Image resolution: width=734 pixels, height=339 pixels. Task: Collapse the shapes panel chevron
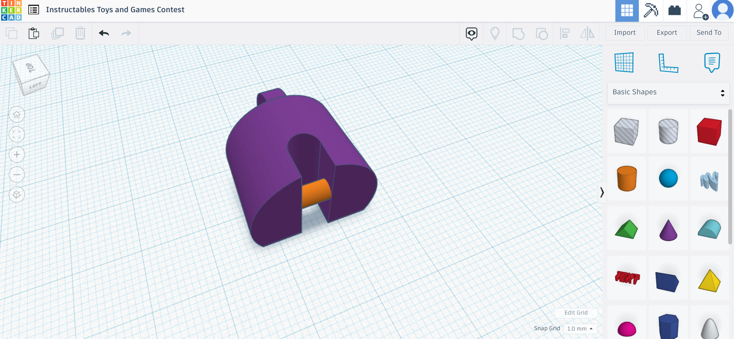[x=602, y=192]
